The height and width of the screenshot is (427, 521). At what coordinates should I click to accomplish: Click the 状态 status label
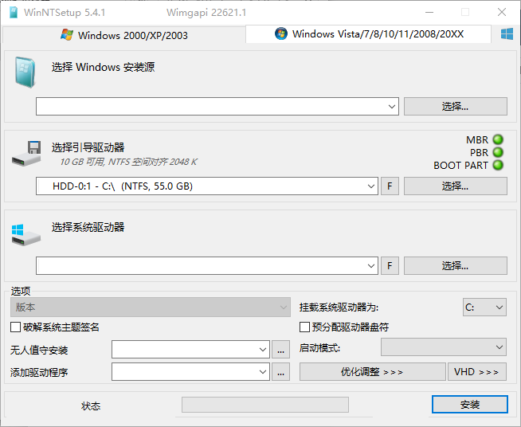tap(91, 405)
